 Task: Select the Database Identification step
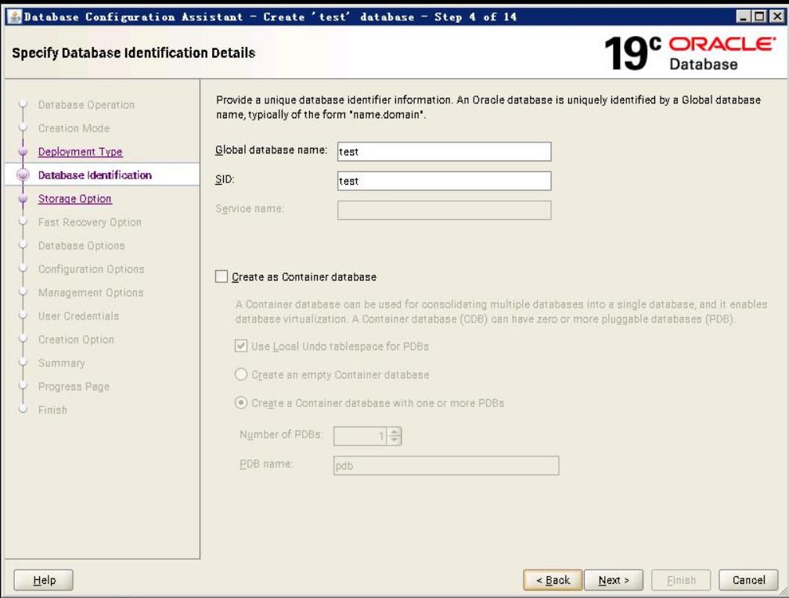95,175
